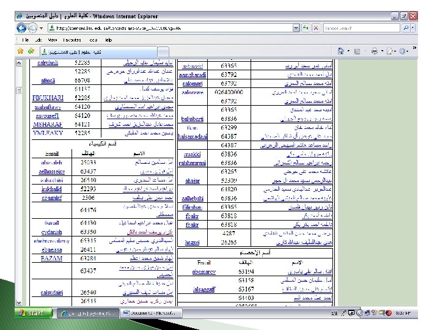Click the Home page icon

click(x=340, y=51)
